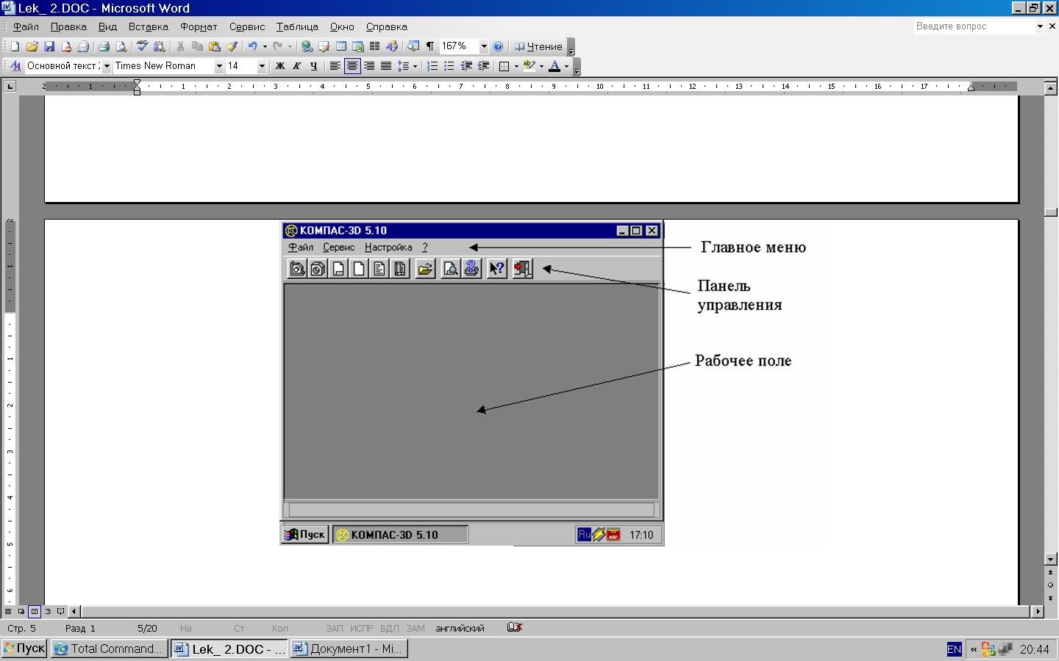Switch to Документ1 Word window on the taskbar

[349, 649]
